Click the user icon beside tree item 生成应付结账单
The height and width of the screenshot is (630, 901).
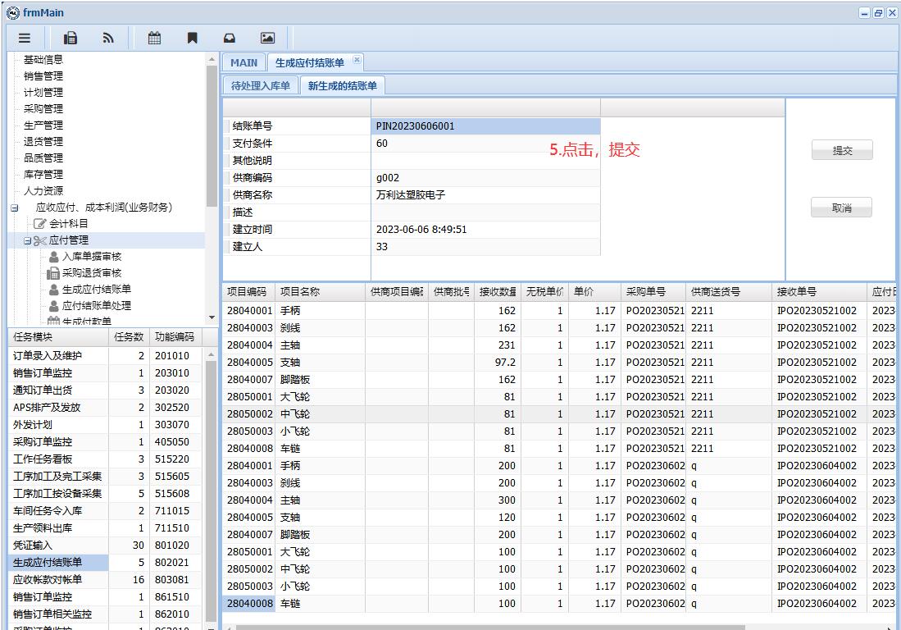53,289
